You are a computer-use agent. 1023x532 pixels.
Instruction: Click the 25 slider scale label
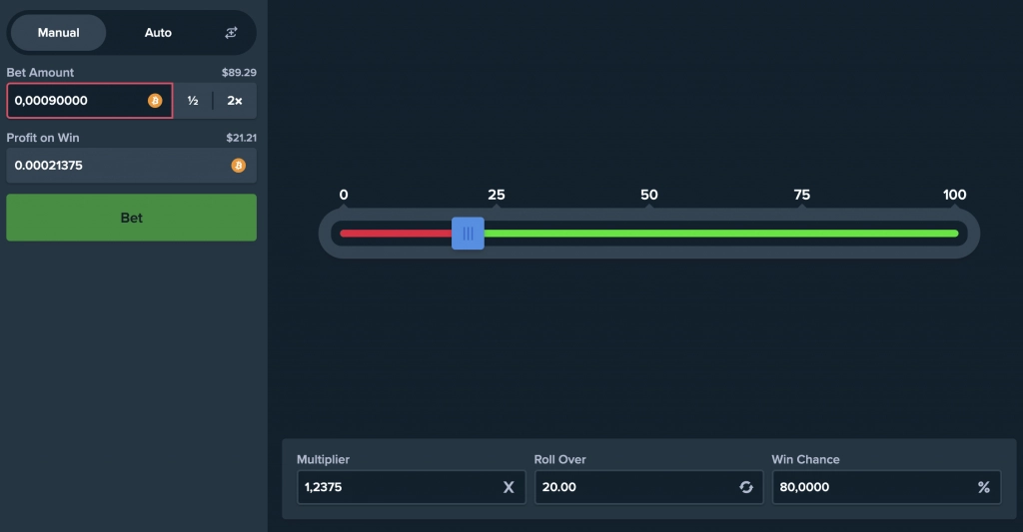coord(496,195)
